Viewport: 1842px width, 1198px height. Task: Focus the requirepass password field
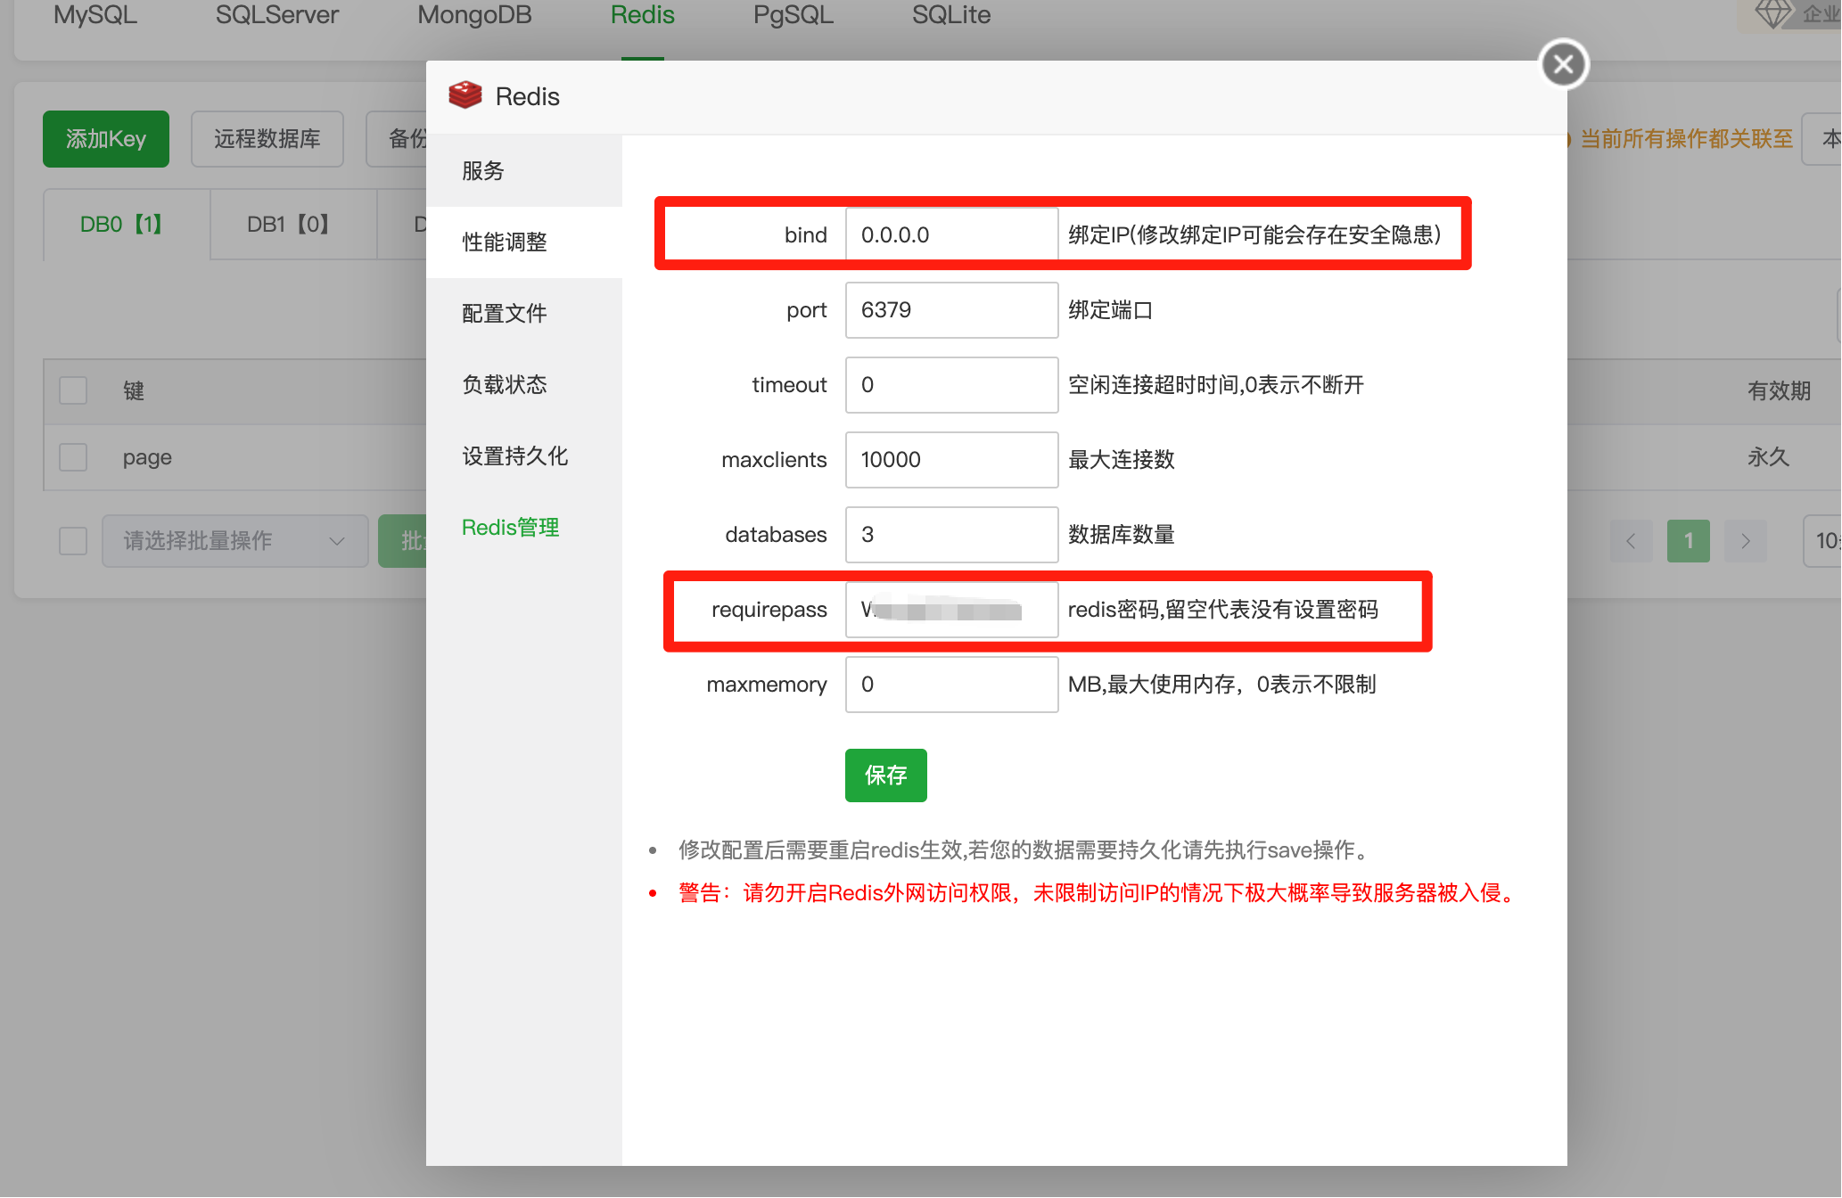click(951, 609)
